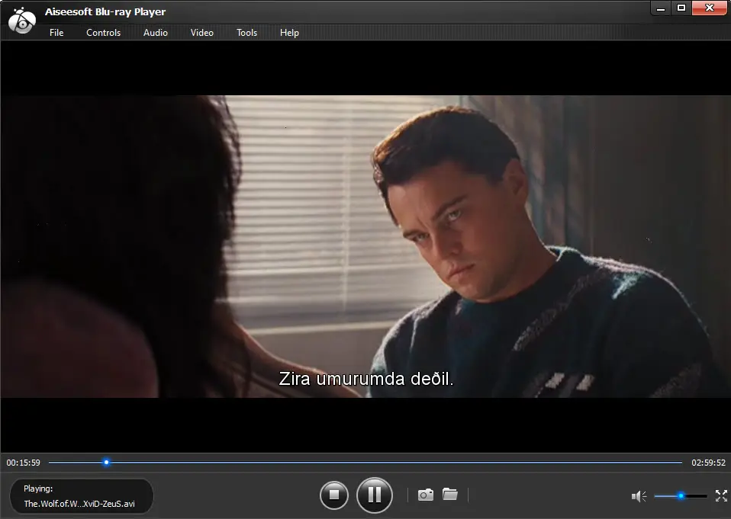This screenshot has width=731, height=519.
Task: Open the Video menu
Action: [x=202, y=33]
